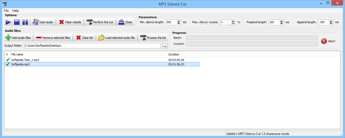Screen dimensions: 345x138
Task: Click the X column header
Action: [x=7, y=54]
